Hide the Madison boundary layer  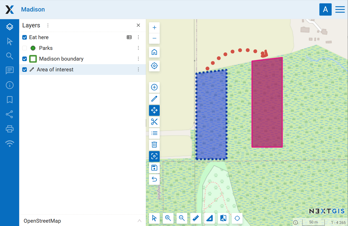point(25,59)
